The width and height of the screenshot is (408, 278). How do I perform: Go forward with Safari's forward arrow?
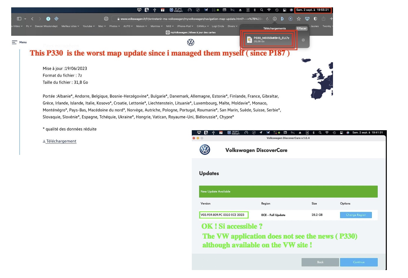click(40, 19)
